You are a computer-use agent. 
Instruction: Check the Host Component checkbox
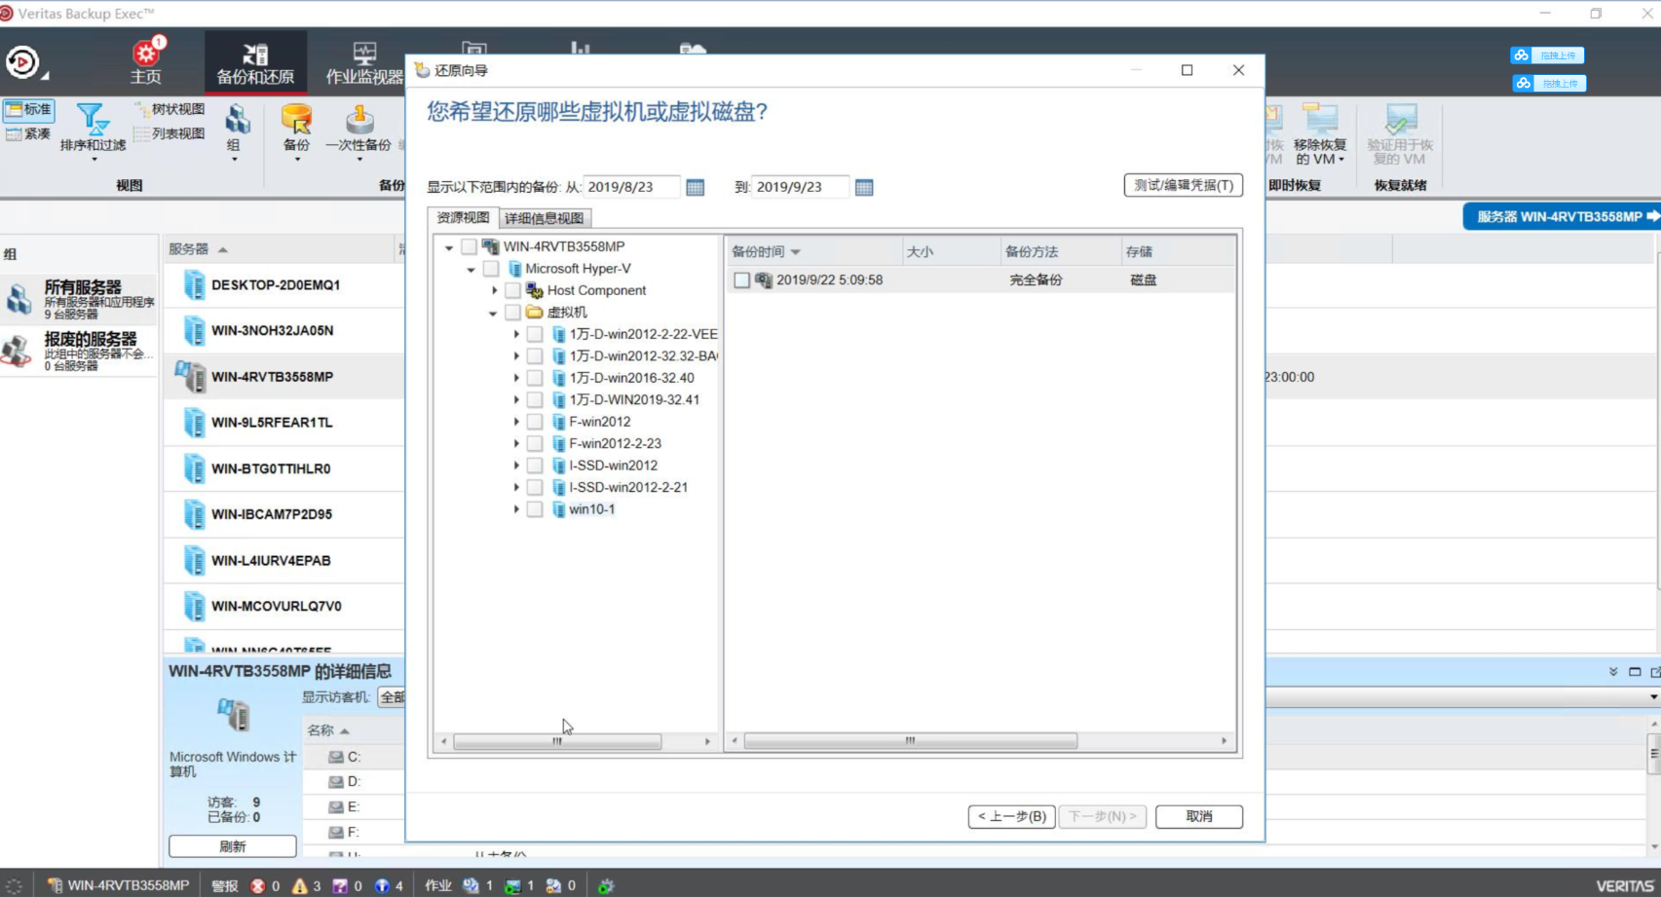512,290
